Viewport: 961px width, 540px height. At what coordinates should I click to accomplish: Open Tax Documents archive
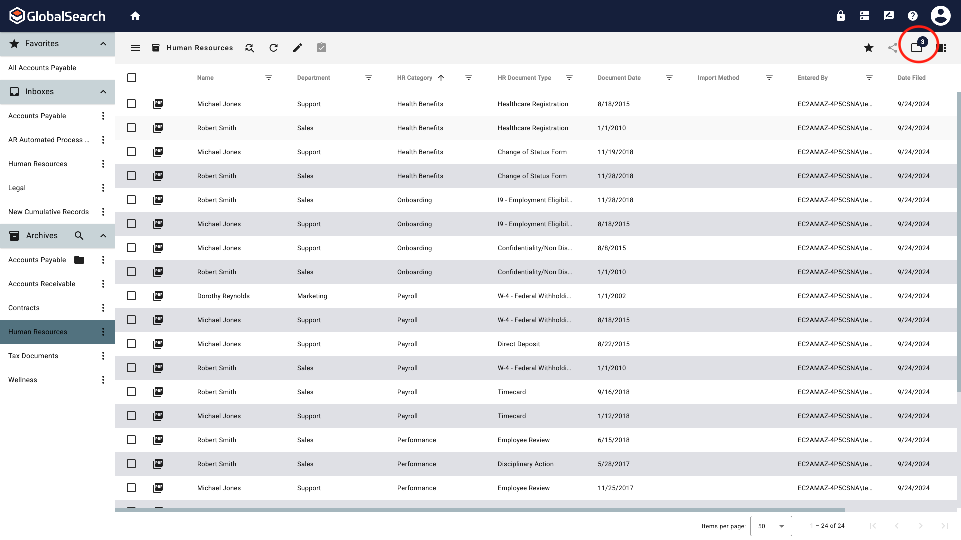(x=33, y=355)
